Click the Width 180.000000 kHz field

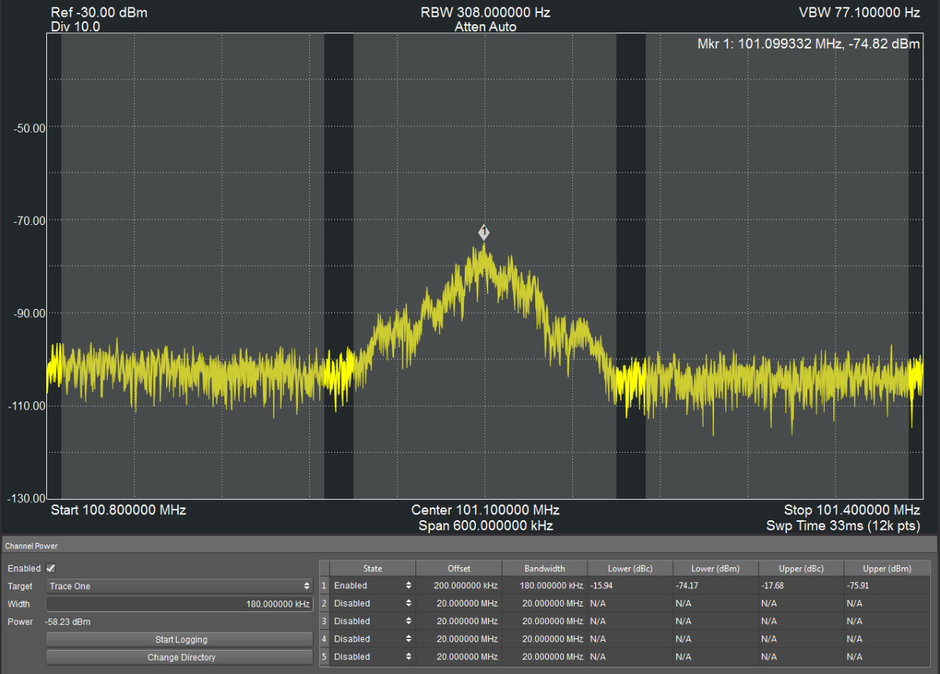click(180, 604)
